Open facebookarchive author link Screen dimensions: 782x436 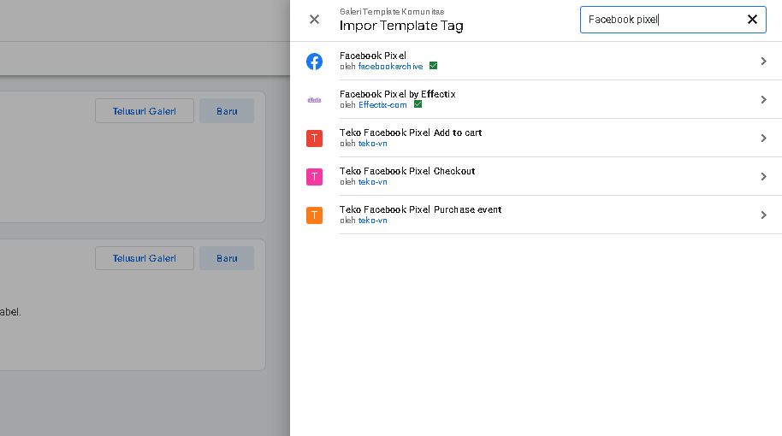tap(390, 67)
